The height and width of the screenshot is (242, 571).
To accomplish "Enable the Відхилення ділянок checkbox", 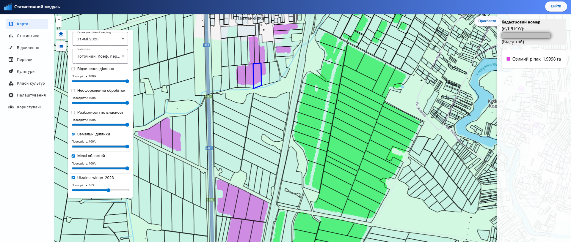I will [x=73, y=69].
